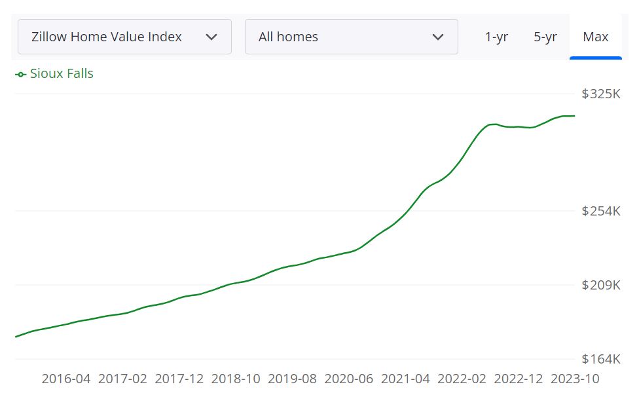Click the chart line near the 2018-10 mark
The height and width of the screenshot is (393, 639).
[x=236, y=283]
